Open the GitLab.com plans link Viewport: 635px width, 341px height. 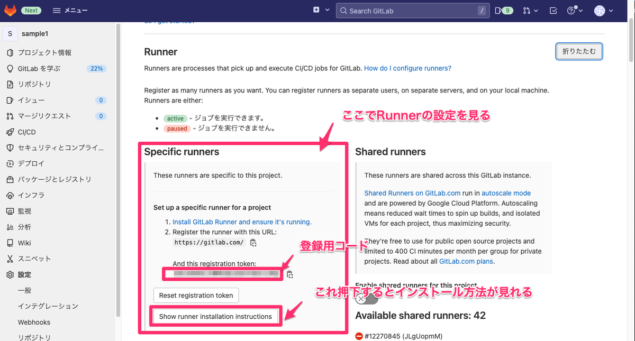click(x=466, y=261)
